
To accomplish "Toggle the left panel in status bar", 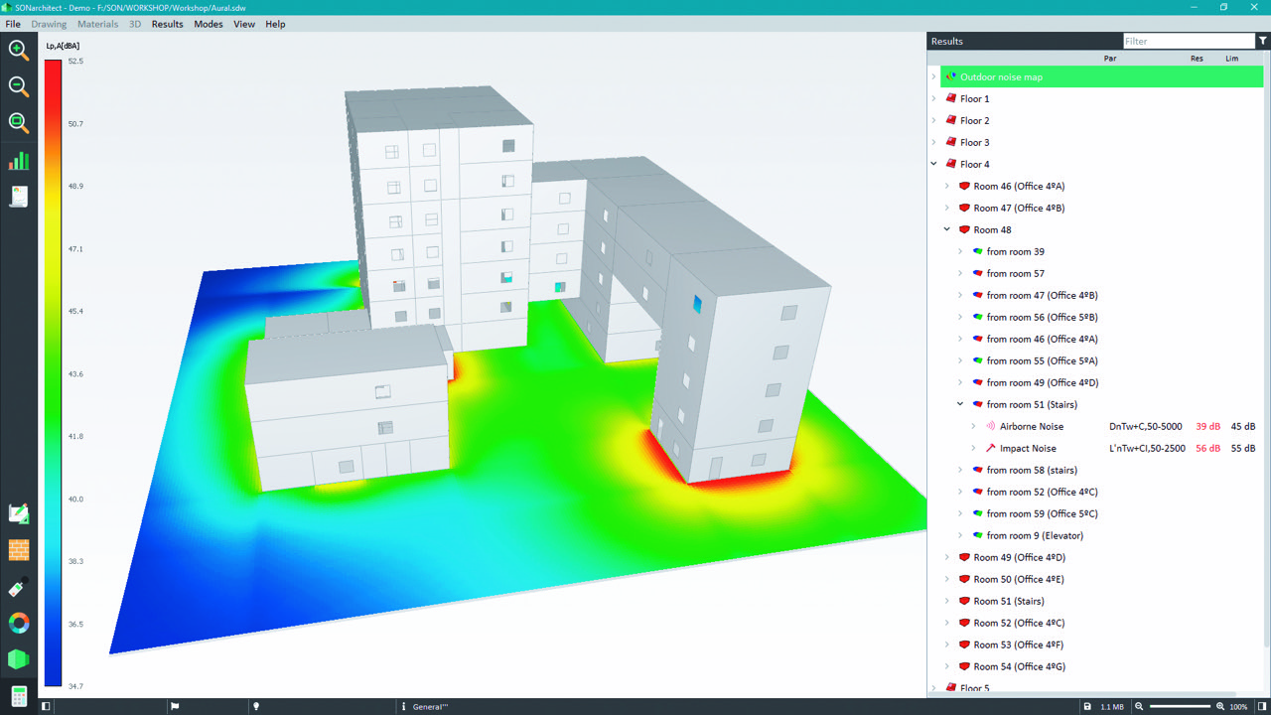I will tap(46, 707).
